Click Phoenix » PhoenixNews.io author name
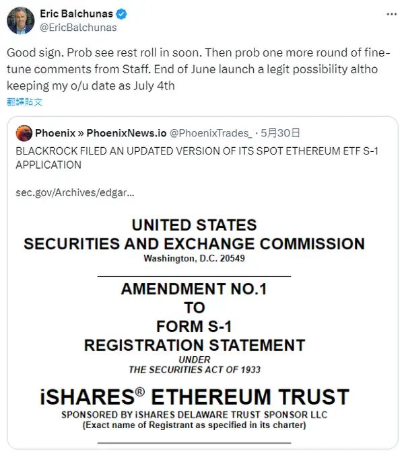 pos(101,133)
